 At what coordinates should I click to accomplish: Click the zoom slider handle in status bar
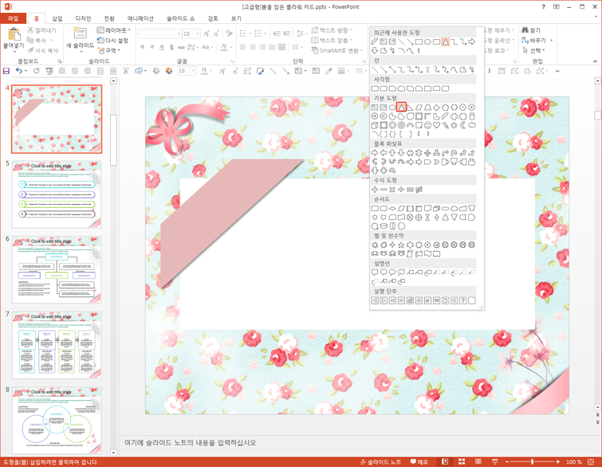(532, 461)
